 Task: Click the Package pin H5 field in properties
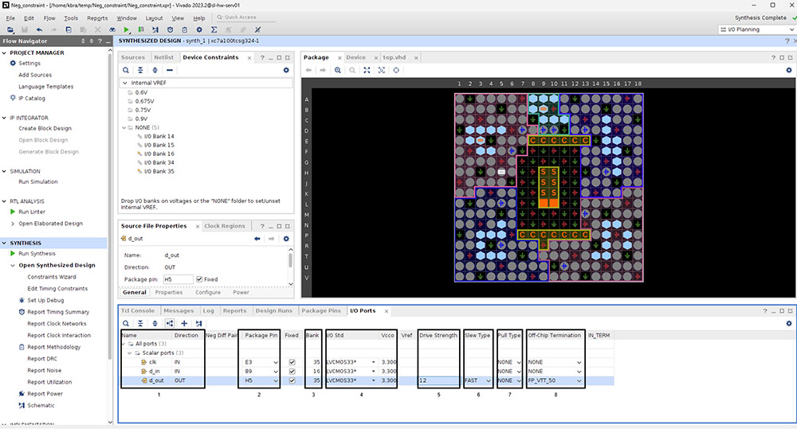178,279
